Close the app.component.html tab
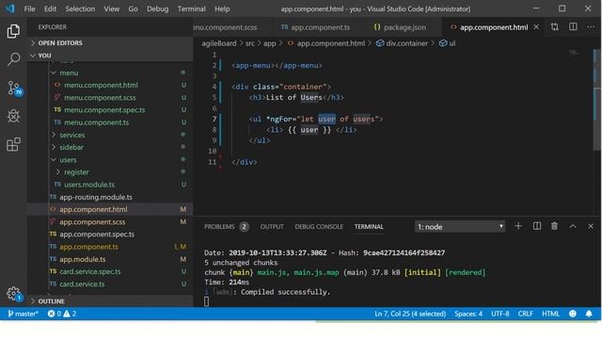Screen dimensions: 602x339 (x=536, y=27)
